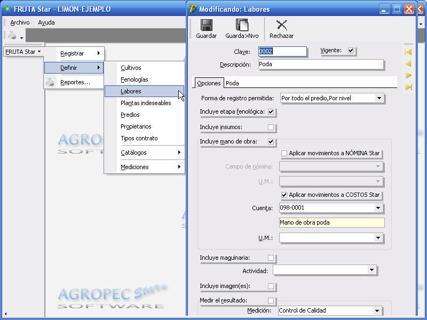This screenshot has width=427, height=320.
Task: Click the FRUTA Star title bar star icon
Action: click(x=7, y=9)
